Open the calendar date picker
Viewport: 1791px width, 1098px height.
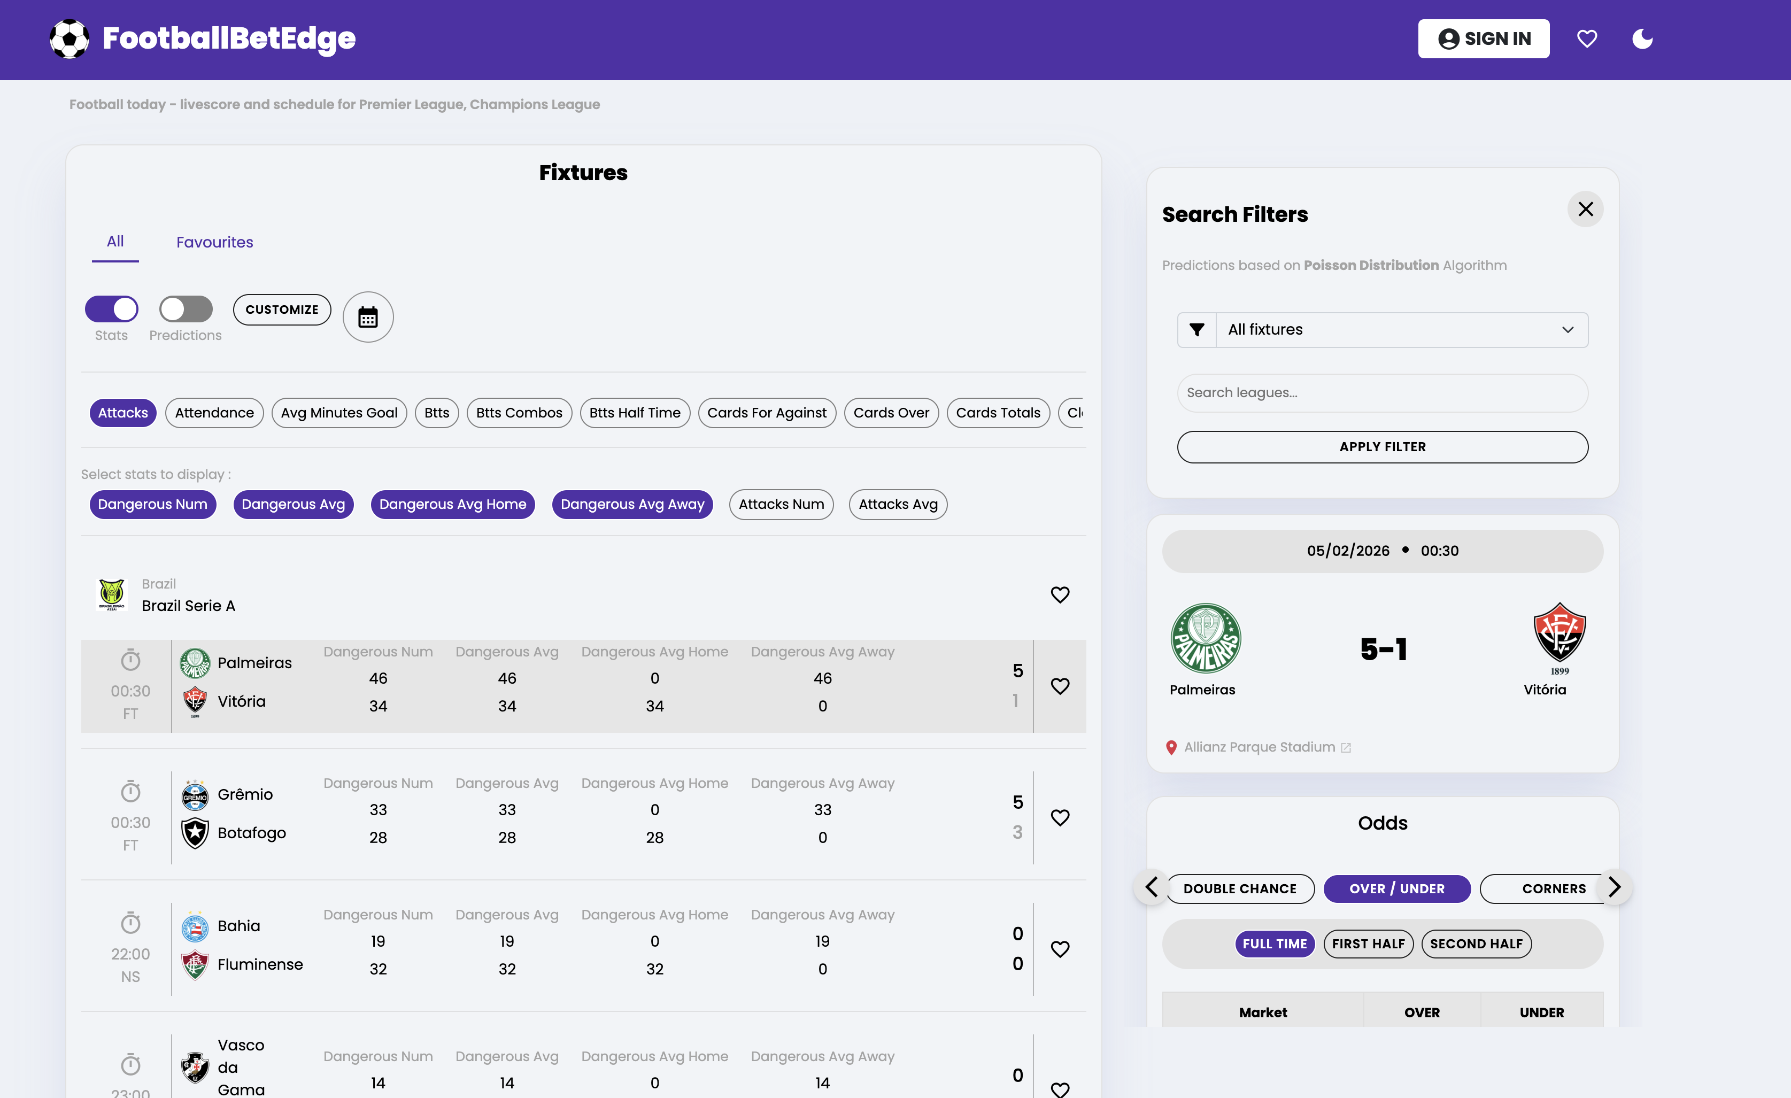(368, 318)
